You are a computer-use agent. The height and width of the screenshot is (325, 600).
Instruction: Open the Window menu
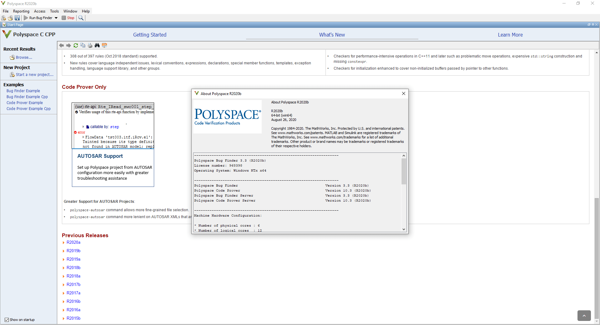tap(70, 11)
